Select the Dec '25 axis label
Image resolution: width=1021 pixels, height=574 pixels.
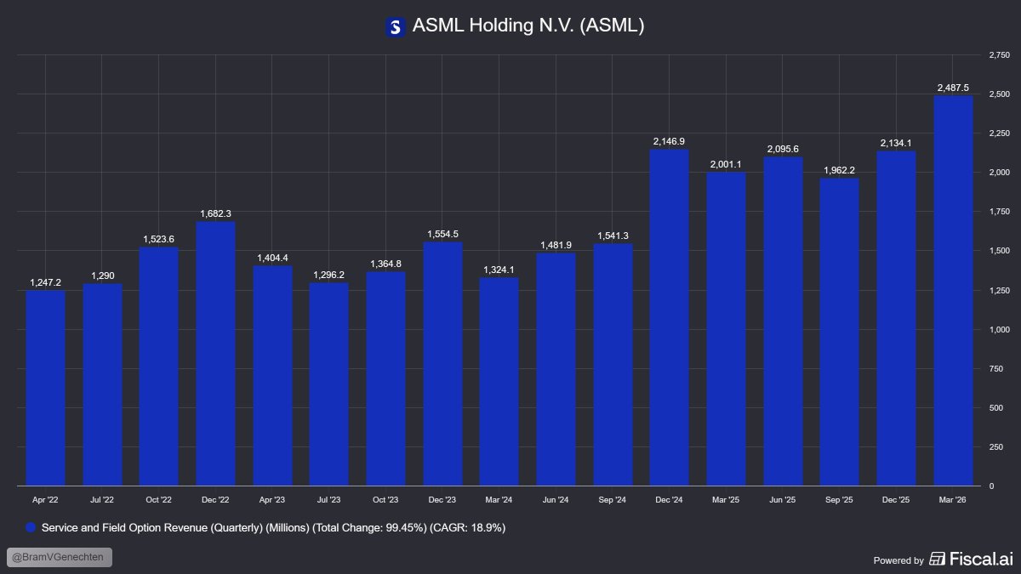897,500
